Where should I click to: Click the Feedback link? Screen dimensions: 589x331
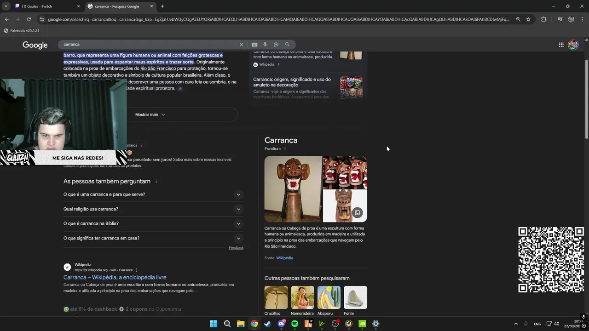click(x=236, y=248)
